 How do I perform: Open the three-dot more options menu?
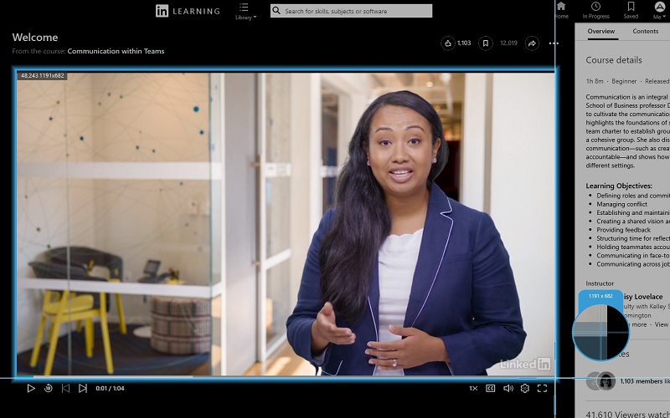[554, 43]
